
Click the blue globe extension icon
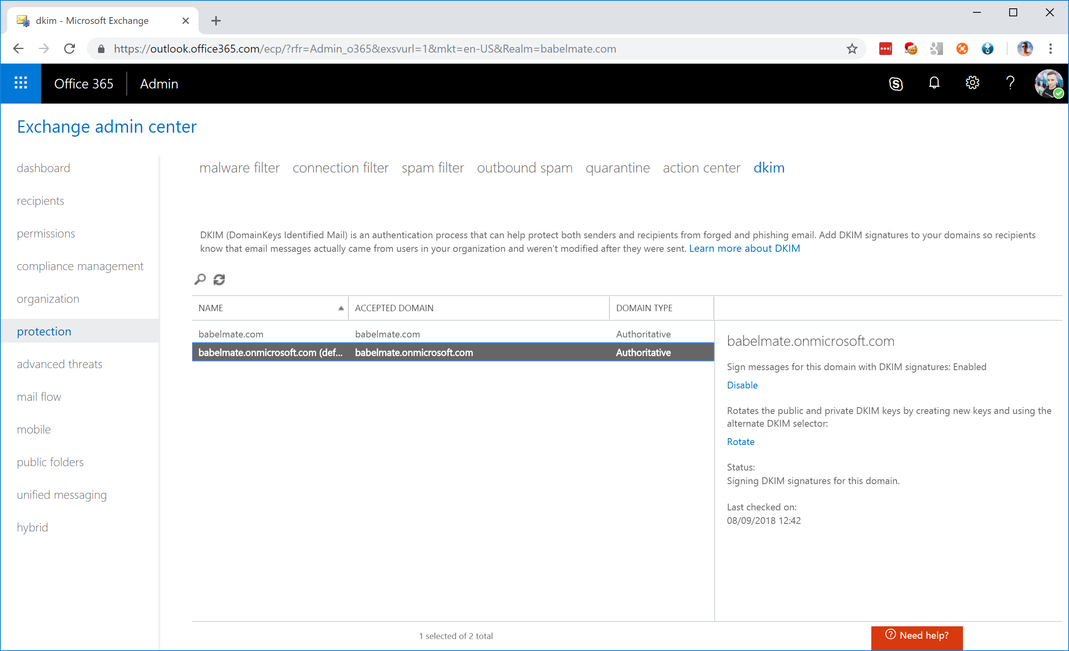tap(988, 49)
